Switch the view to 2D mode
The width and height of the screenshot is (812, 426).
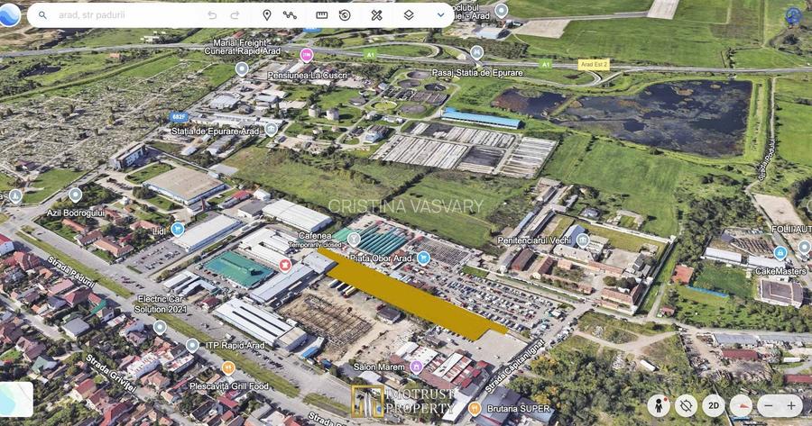pos(714,405)
